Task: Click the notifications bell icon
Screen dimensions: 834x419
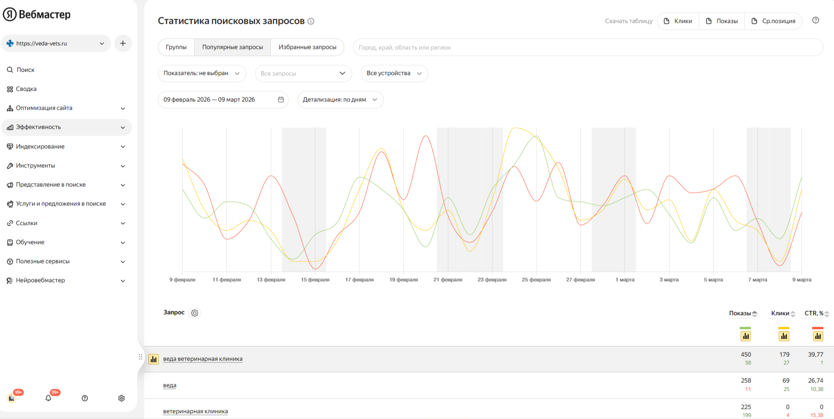Action: (x=48, y=398)
